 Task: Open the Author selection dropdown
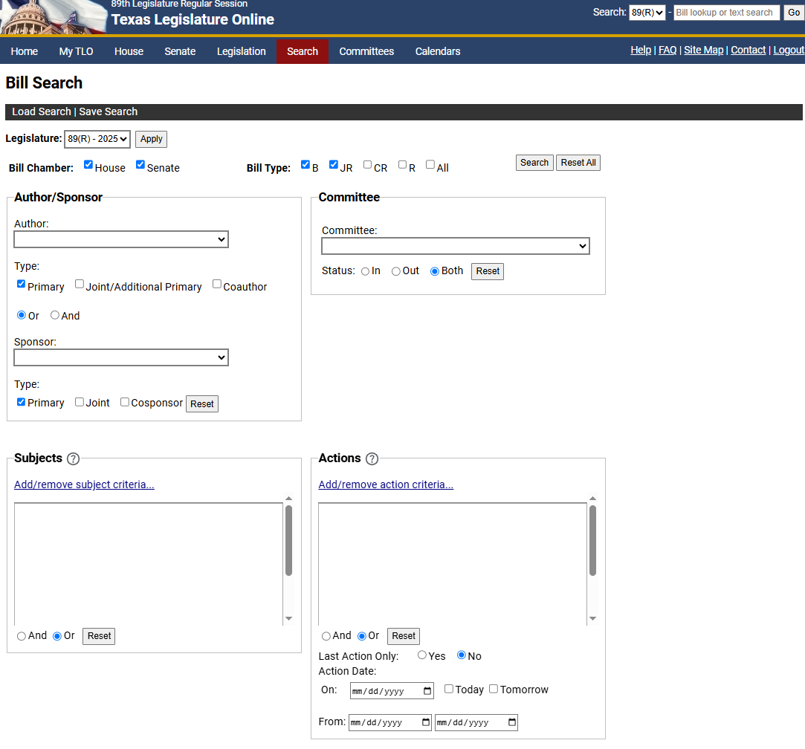tap(121, 239)
